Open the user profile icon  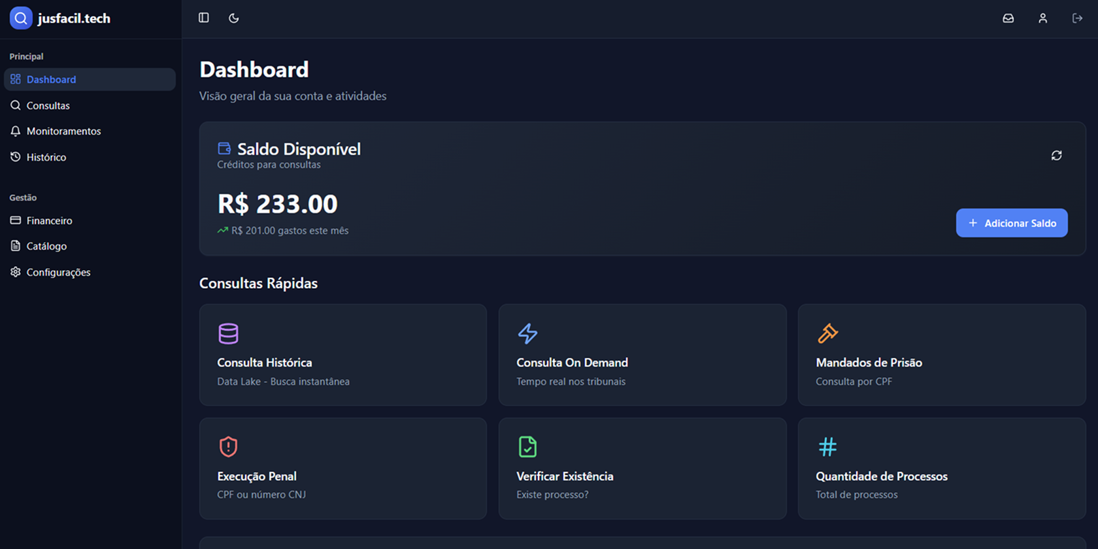(1043, 18)
